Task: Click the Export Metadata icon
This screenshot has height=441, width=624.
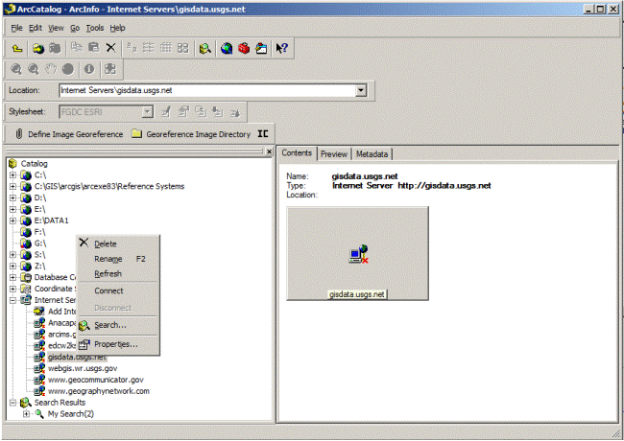Action: (x=235, y=112)
